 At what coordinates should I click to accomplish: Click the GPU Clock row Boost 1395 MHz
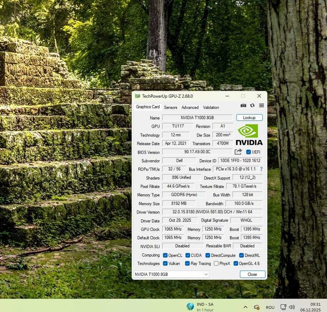(252, 229)
